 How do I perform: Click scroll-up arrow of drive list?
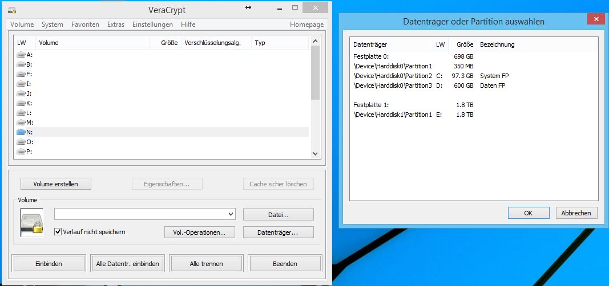click(315, 41)
